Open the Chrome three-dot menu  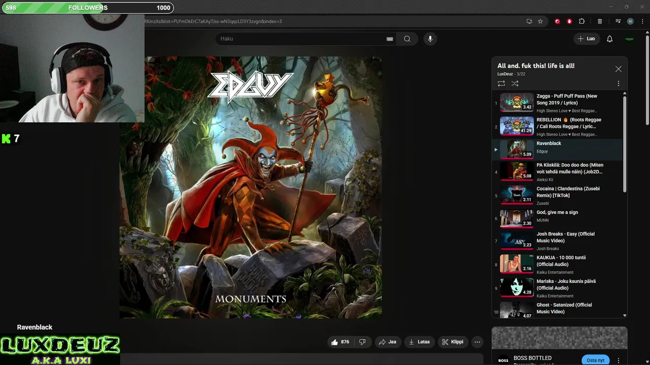(642, 21)
